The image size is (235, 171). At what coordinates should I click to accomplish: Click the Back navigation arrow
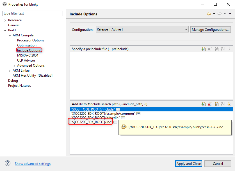pyautogui.click(x=209, y=14)
